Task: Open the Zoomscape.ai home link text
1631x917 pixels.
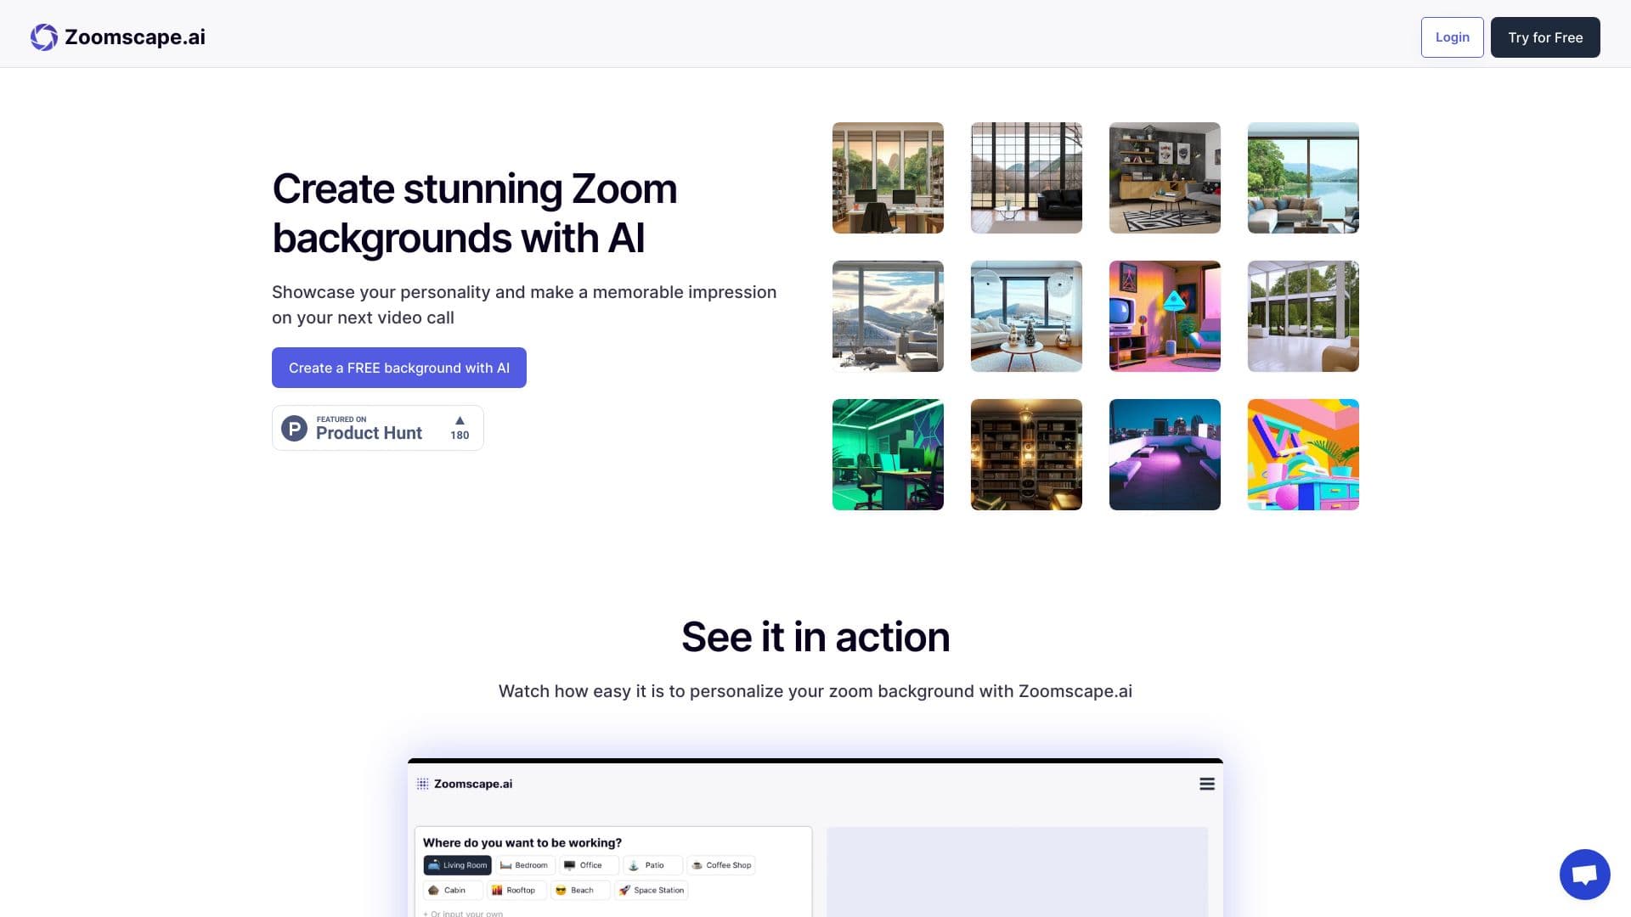Action: [x=135, y=37]
